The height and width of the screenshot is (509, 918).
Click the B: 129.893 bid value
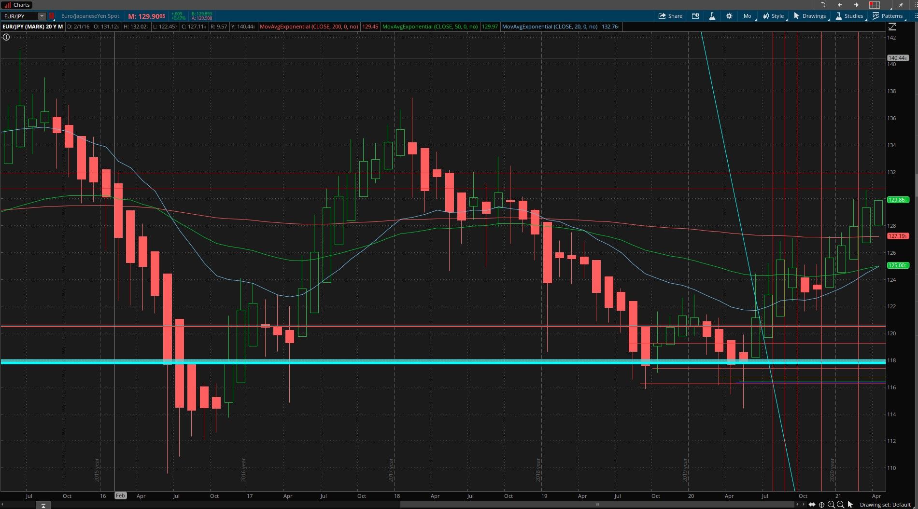pyautogui.click(x=202, y=14)
